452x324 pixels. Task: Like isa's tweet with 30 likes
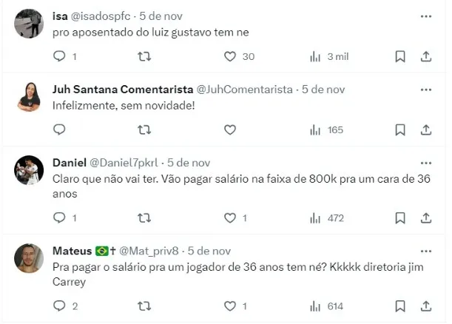click(x=230, y=56)
